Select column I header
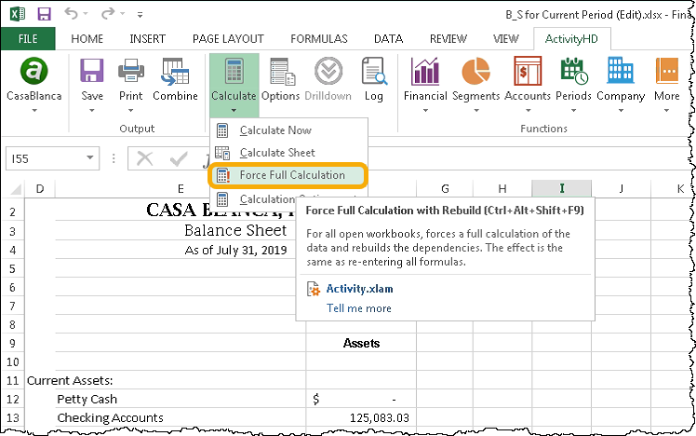696x436 pixels. pyautogui.click(x=561, y=189)
